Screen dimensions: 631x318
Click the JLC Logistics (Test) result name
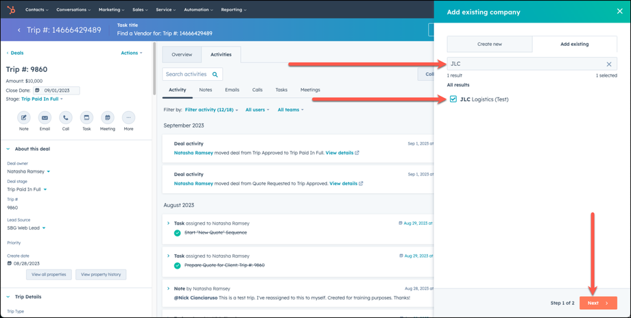[484, 99]
